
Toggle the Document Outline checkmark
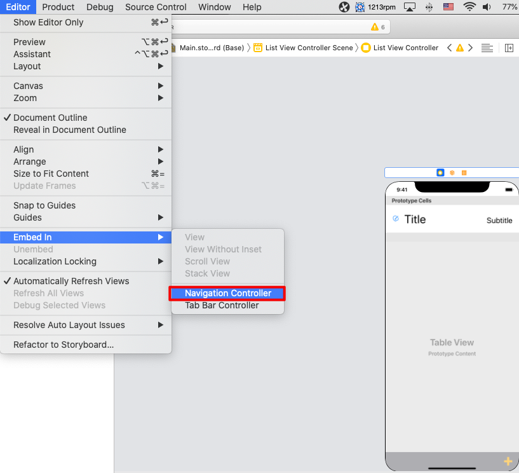(x=86, y=118)
